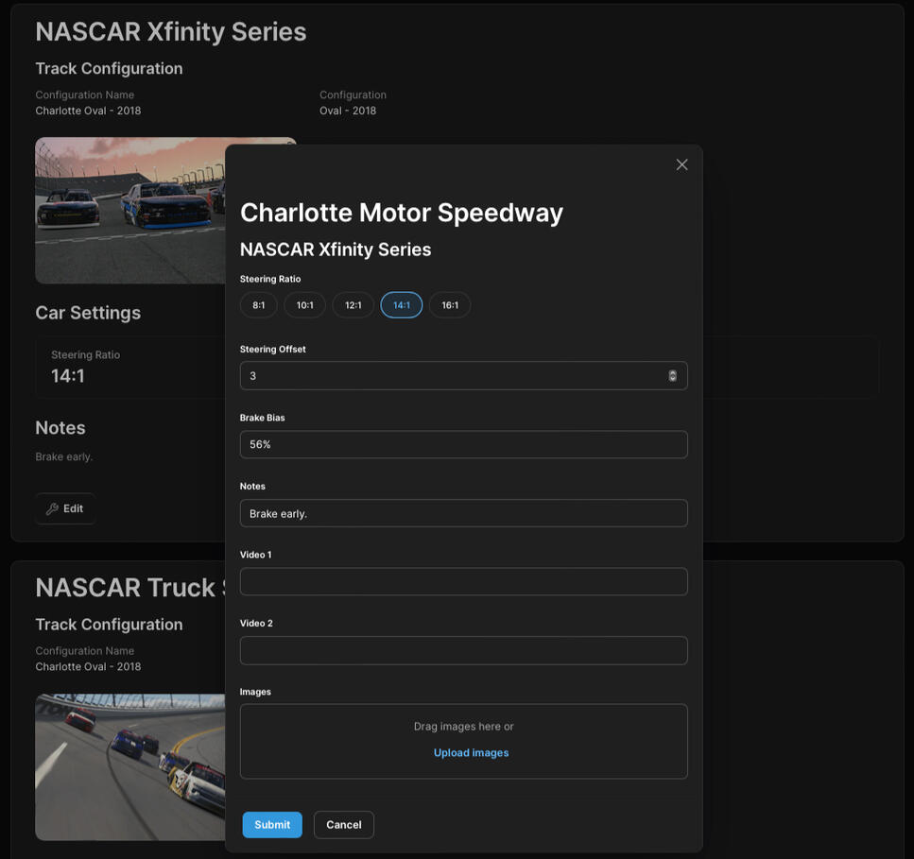Choose the 12:1 steering ratio option

click(354, 305)
